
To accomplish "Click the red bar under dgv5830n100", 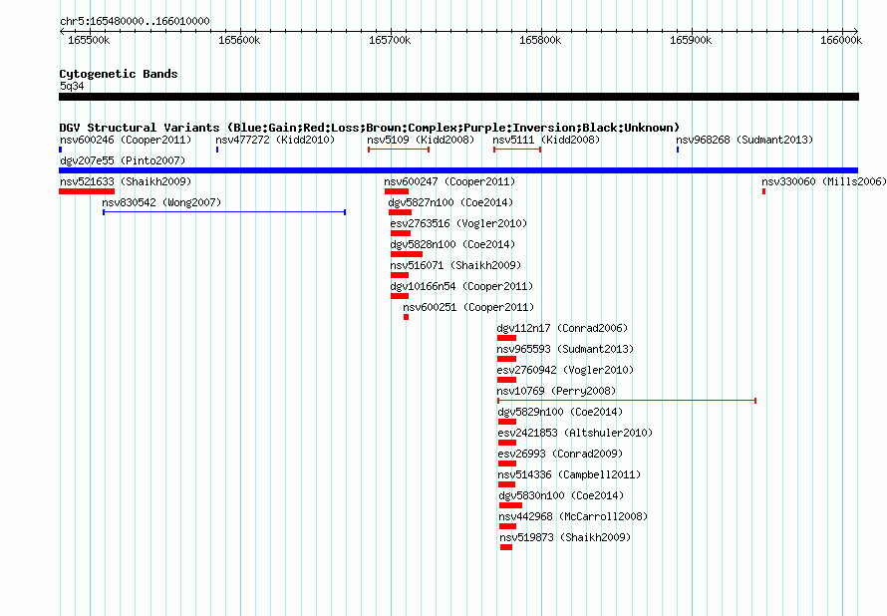I will click(510, 505).
